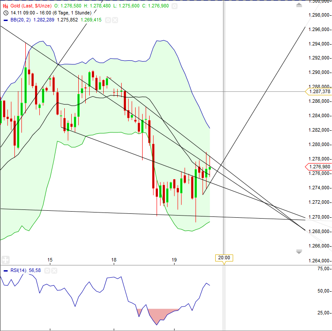Click date label 15 on time axis
The height and width of the screenshot is (331, 332).
(x=50, y=260)
